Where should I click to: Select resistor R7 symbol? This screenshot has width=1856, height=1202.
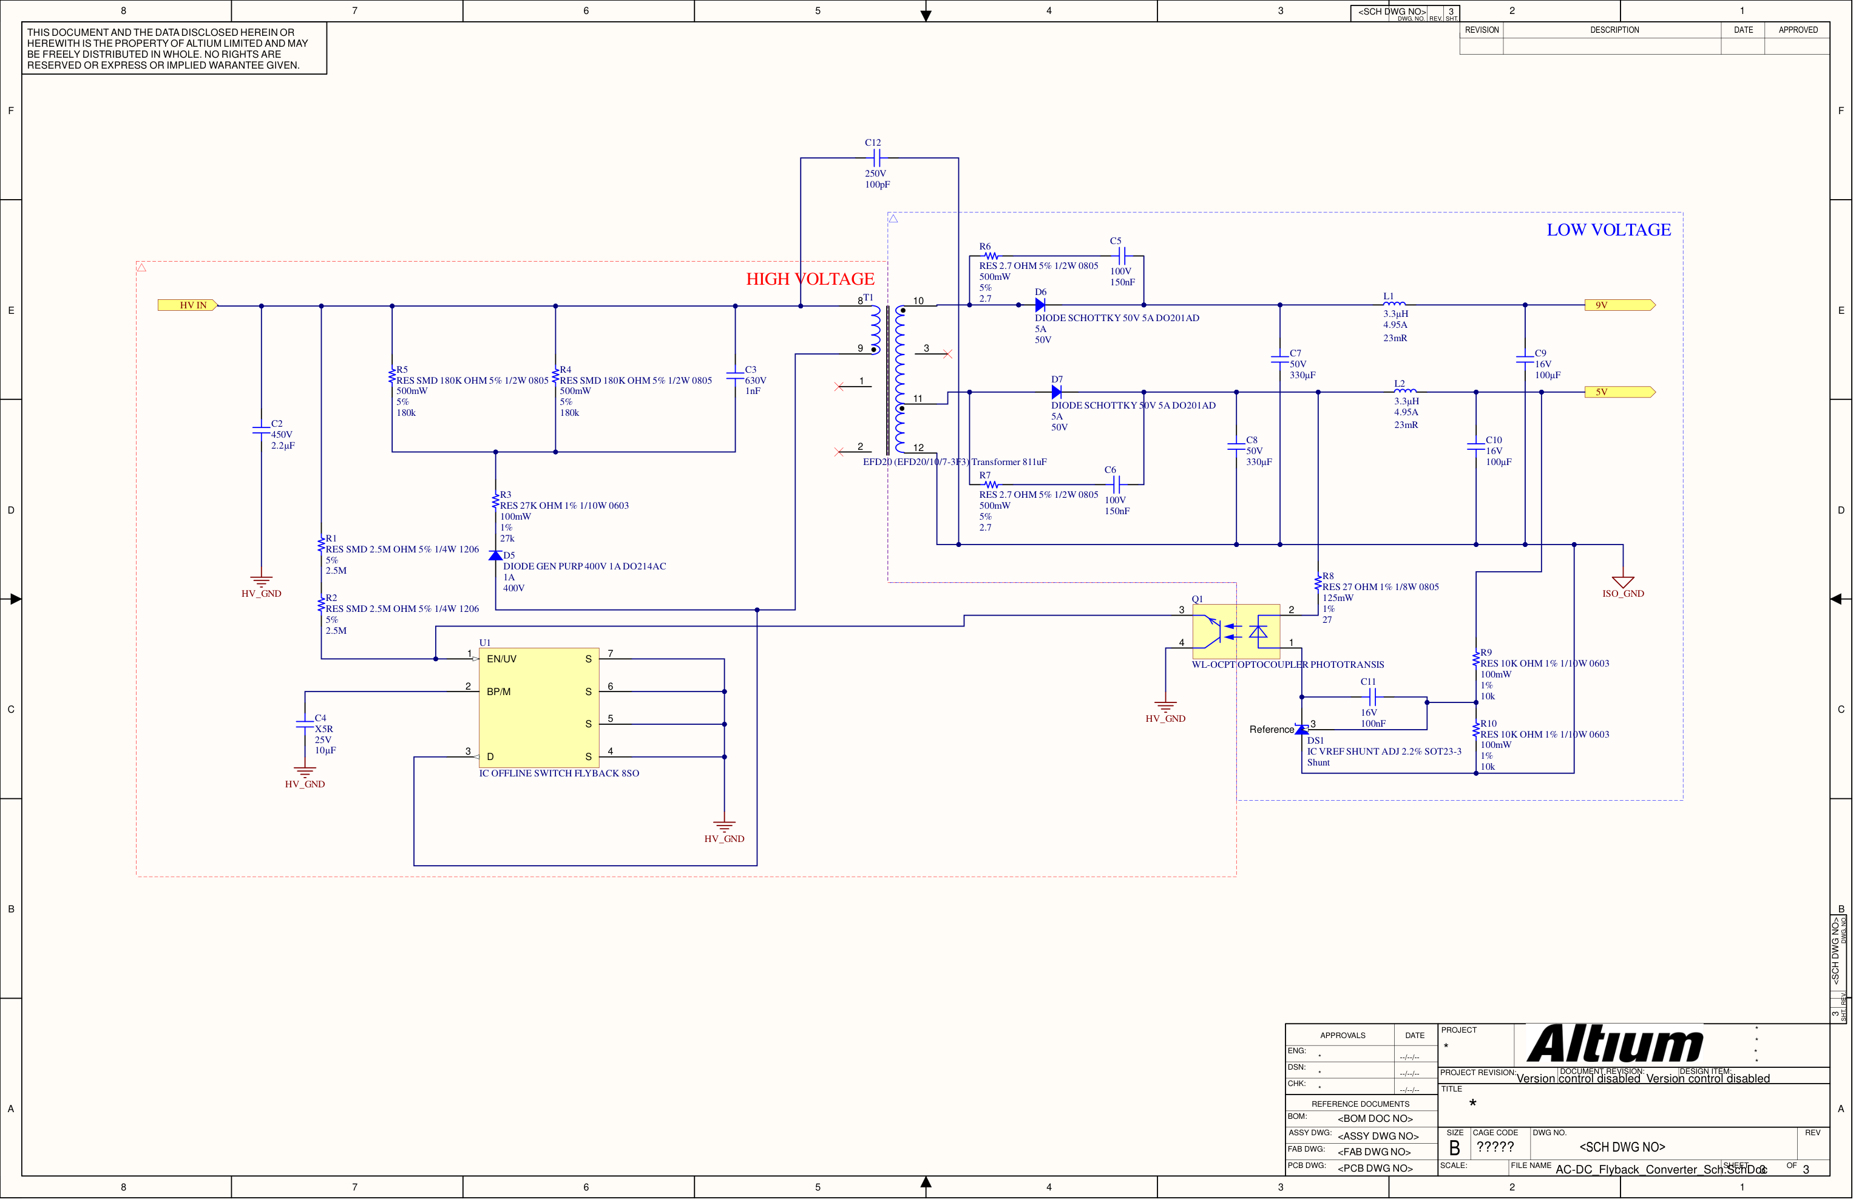(991, 484)
